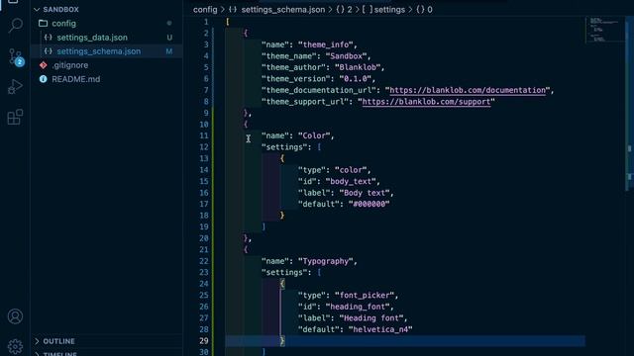The width and height of the screenshot is (634, 356).
Task: Click line number 22 in the gutter
Action: pos(204,261)
